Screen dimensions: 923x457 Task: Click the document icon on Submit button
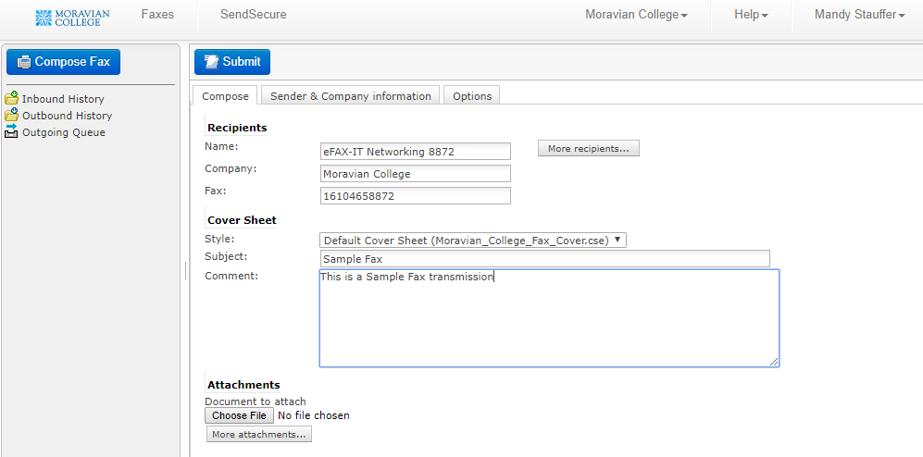[211, 62]
